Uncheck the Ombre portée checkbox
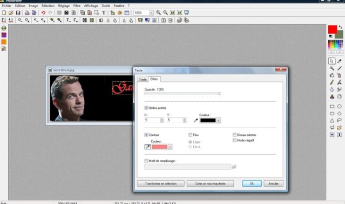Screen dimensions: 345x204 click(x=146, y=108)
